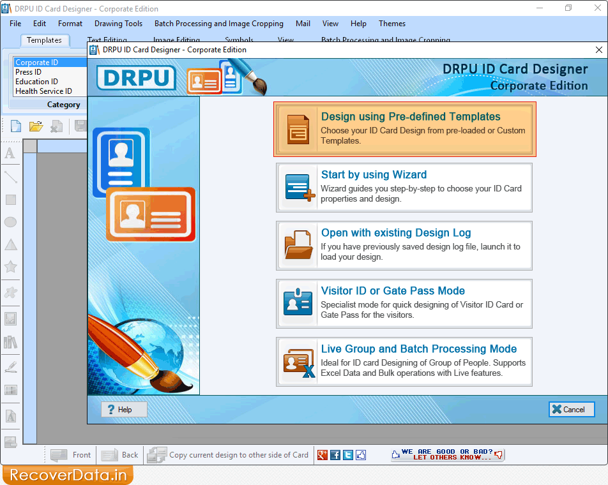Open the Mail menu
Viewport: 608px width, 485px height.
pos(303,24)
